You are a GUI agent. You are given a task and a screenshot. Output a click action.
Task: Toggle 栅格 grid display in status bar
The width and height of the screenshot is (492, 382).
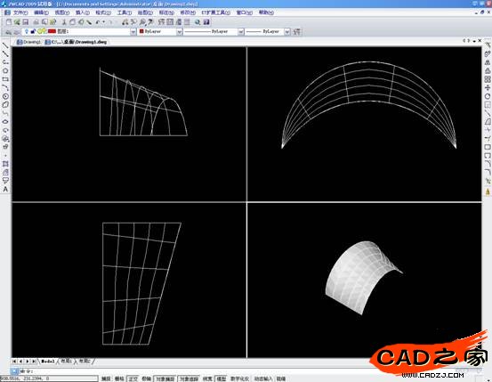pyautogui.click(x=119, y=378)
